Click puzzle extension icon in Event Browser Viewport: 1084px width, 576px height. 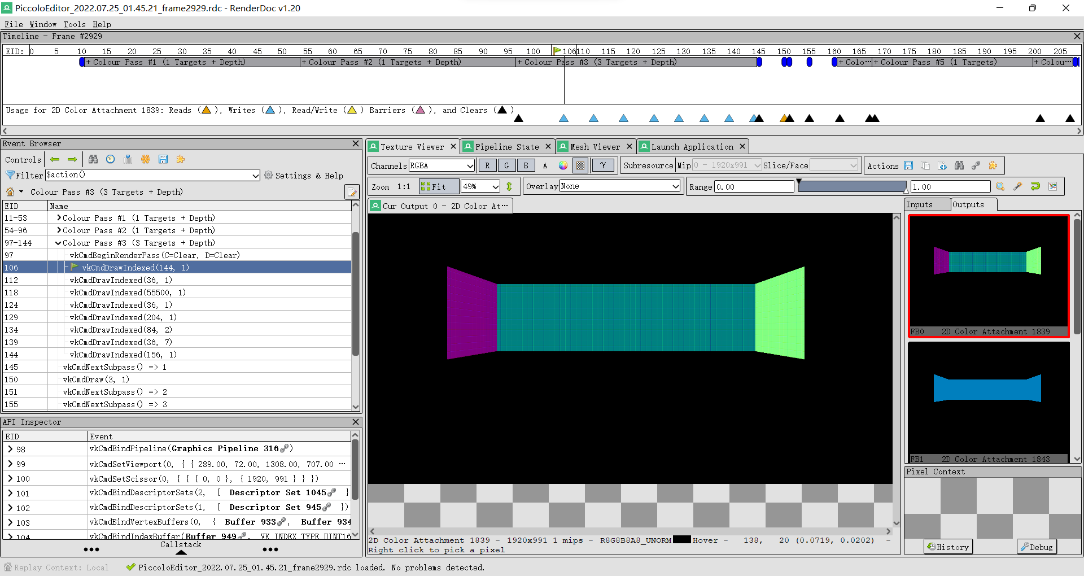coord(181,159)
